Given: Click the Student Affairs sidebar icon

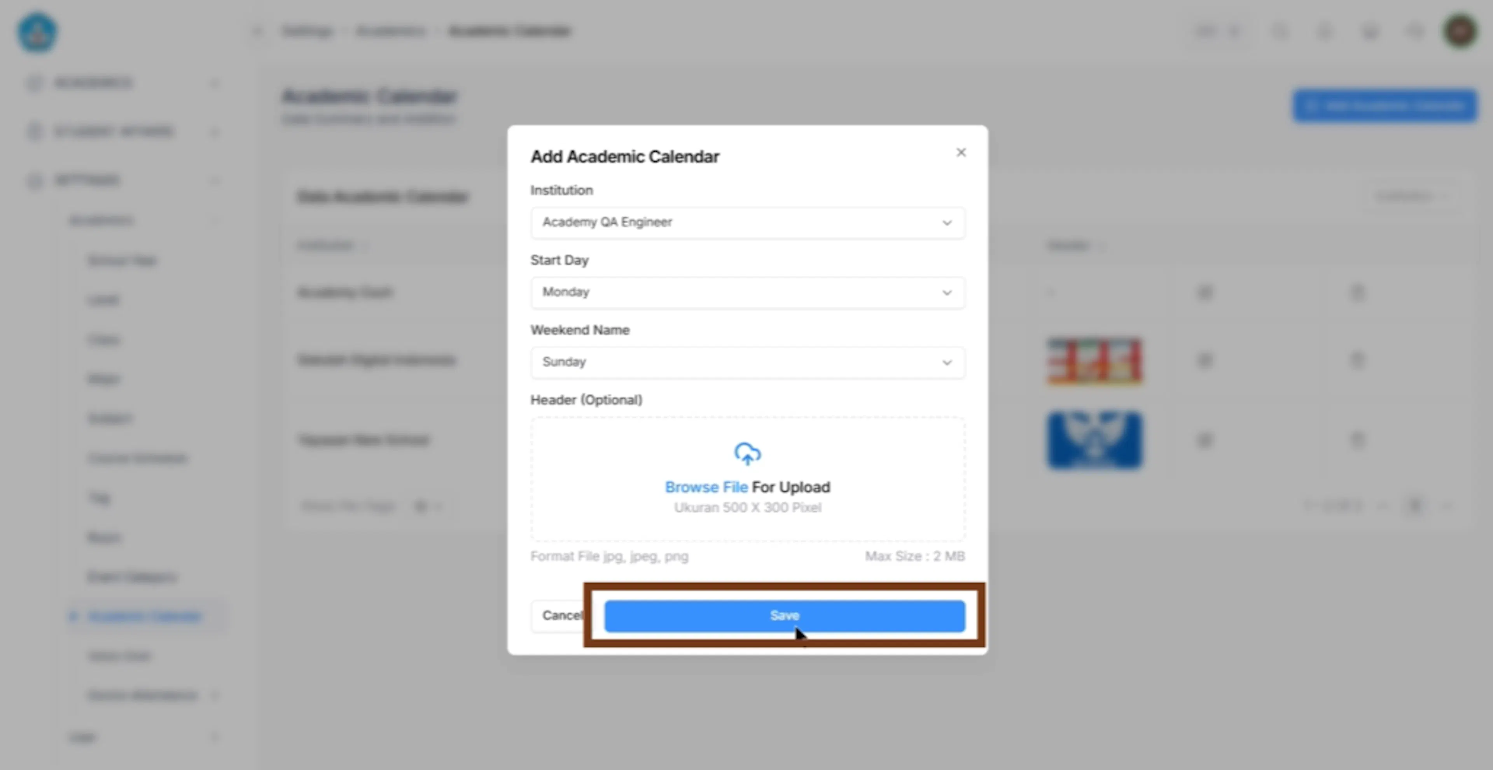Looking at the screenshot, I should 35,131.
